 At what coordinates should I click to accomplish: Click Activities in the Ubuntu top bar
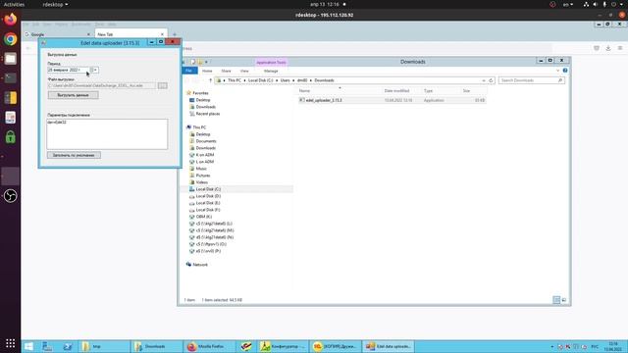(x=14, y=4)
